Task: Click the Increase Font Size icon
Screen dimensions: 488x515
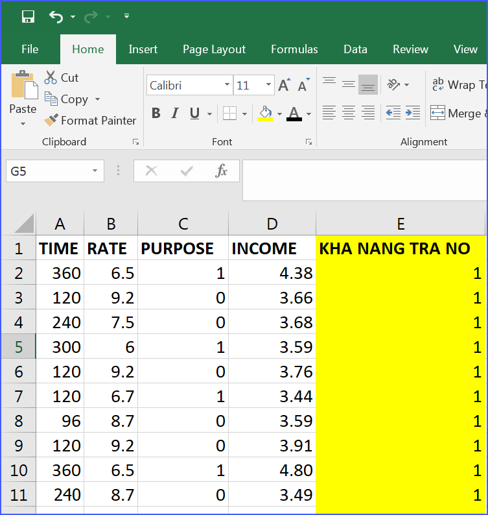Action: [x=284, y=86]
